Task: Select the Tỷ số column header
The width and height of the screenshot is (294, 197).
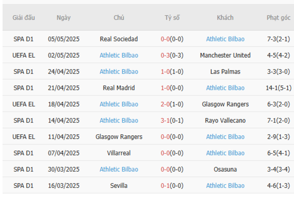Action: [172, 18]
